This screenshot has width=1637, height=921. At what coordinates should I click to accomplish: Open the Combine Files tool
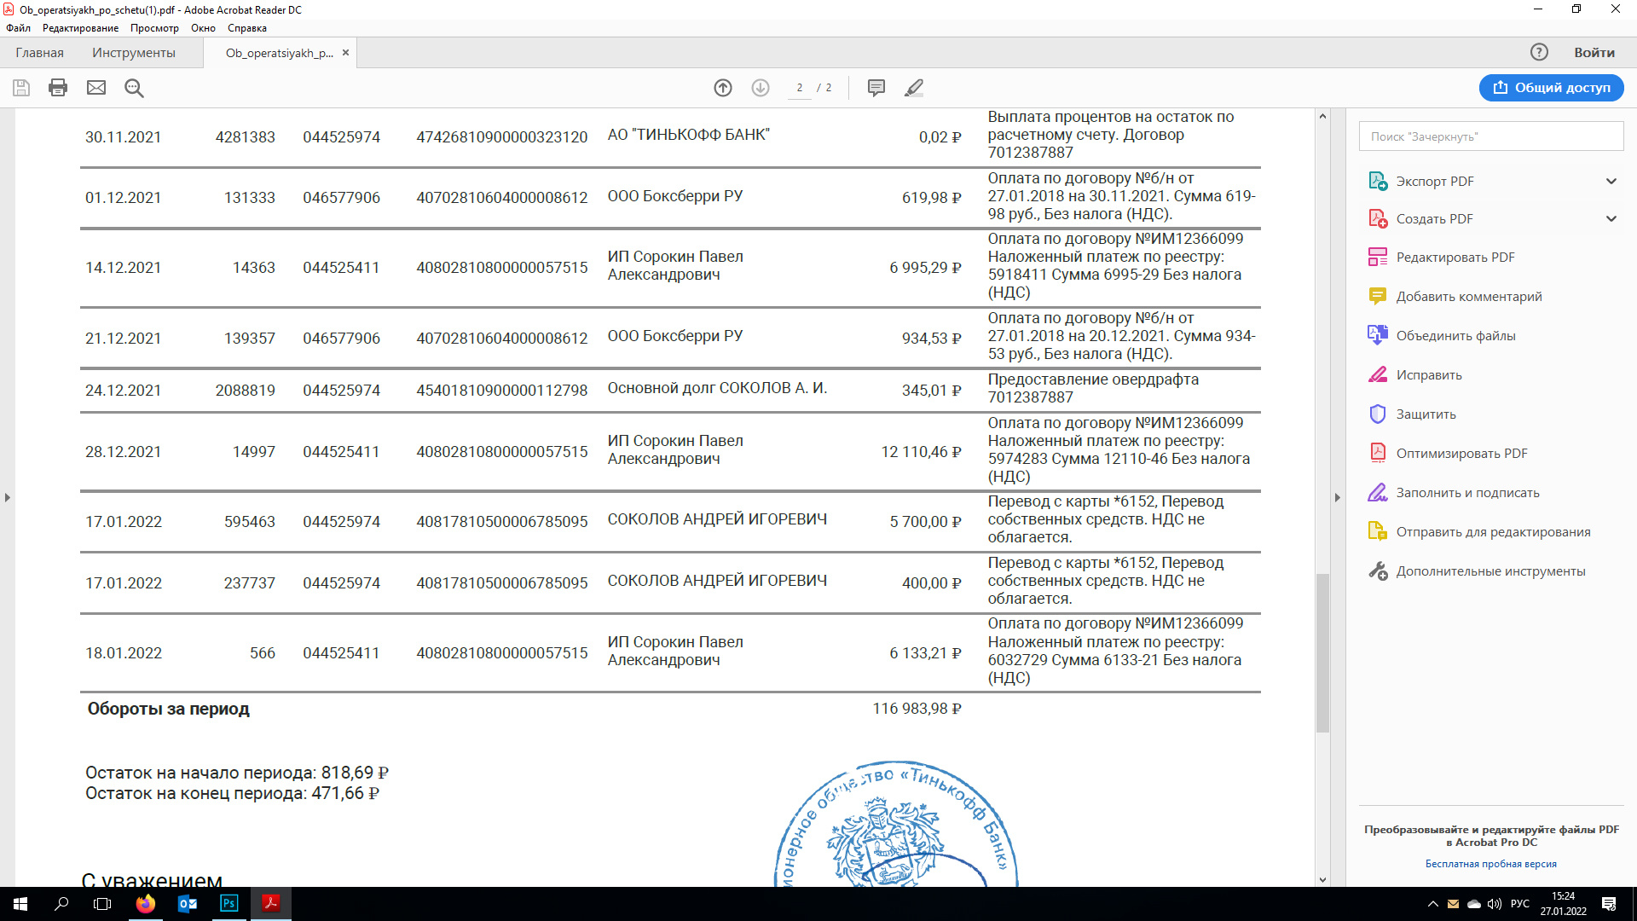click(x=1455, y=336)
